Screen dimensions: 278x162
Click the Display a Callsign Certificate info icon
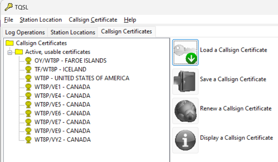(x=185, y=140)
